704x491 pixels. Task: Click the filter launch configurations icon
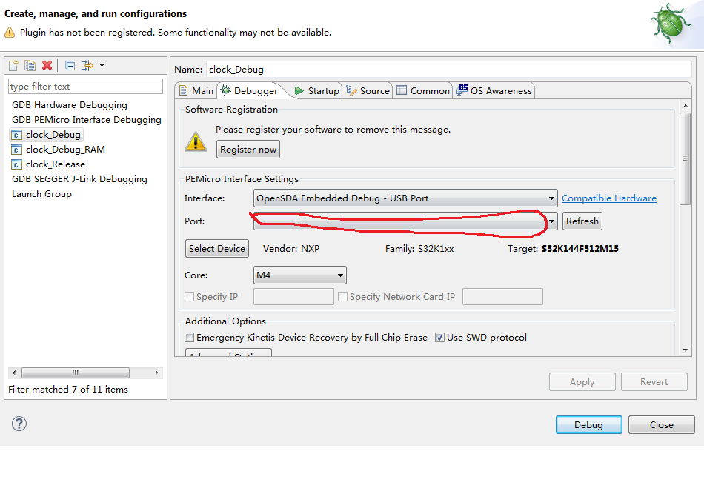click(x=87, y=65)
